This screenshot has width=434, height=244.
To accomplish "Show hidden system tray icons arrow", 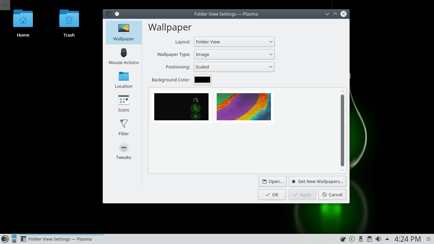I will (387, 239).
